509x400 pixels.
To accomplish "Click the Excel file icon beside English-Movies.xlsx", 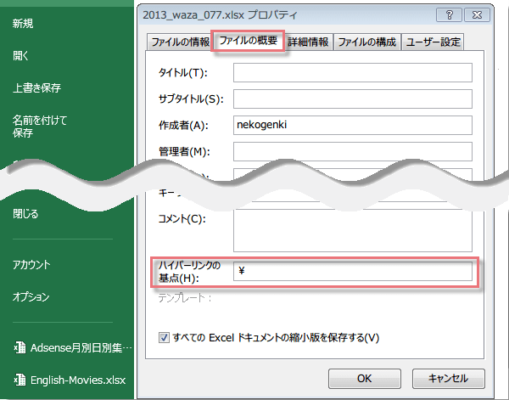I will tap(20, 380).
